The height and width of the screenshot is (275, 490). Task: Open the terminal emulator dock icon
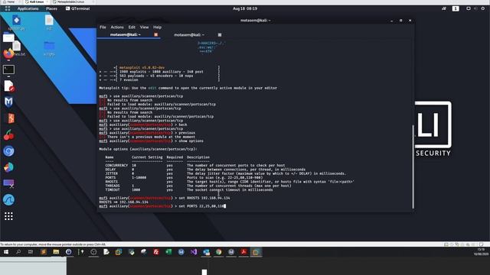coord(8,70)
